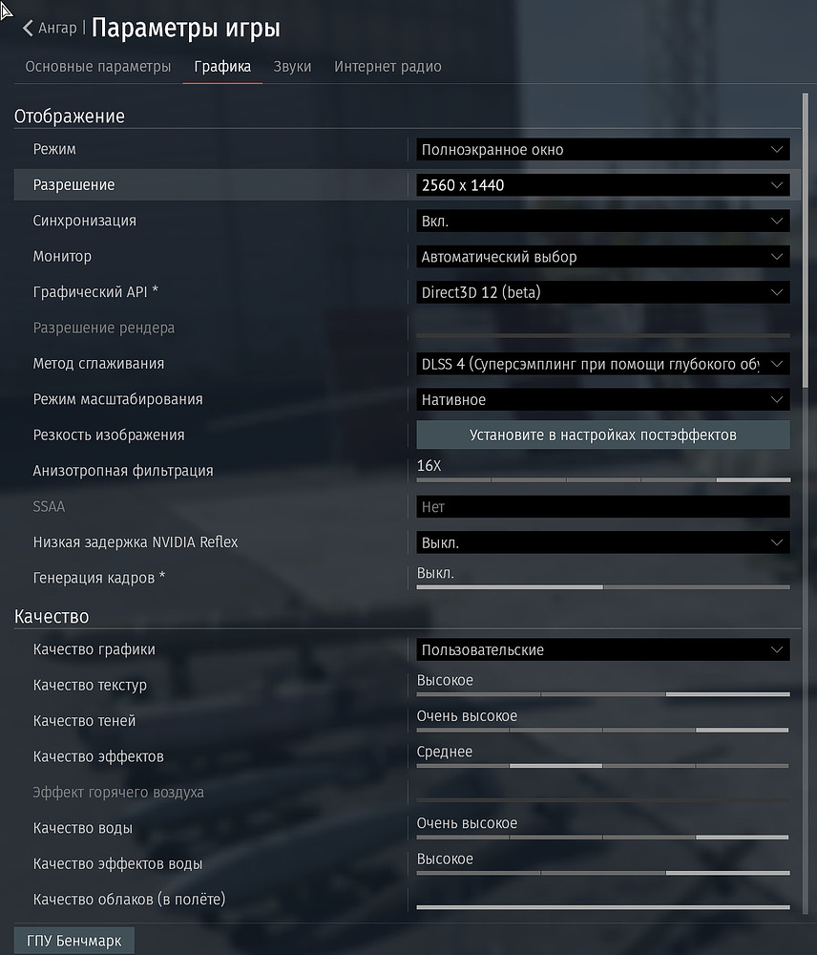Switch to the Звуки tab

pyautogui.click(x=291, y=67)
